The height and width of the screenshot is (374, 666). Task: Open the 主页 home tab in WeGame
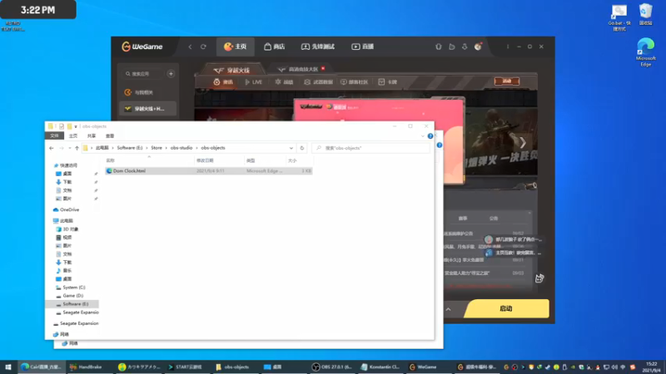coord(236,47)
